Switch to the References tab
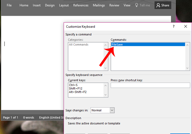Viewport: 192px width, 134px height. tap(81, 5)
